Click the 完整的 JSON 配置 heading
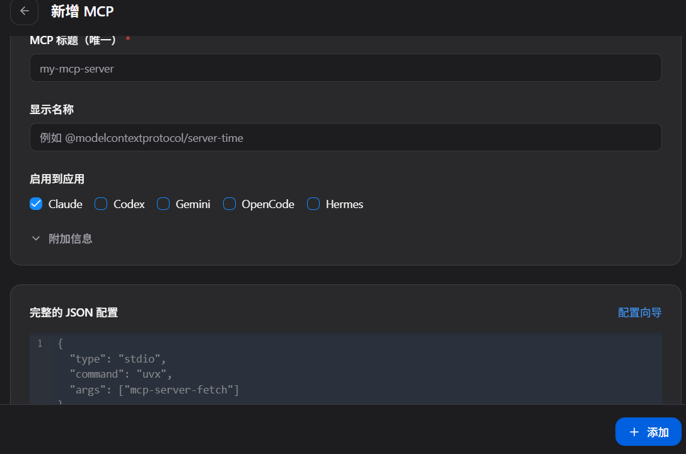 click(74, 313)
